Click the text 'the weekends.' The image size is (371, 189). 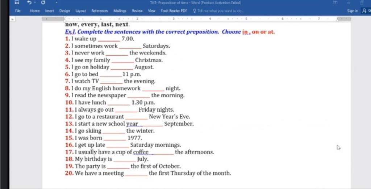[x=148, y=53]
